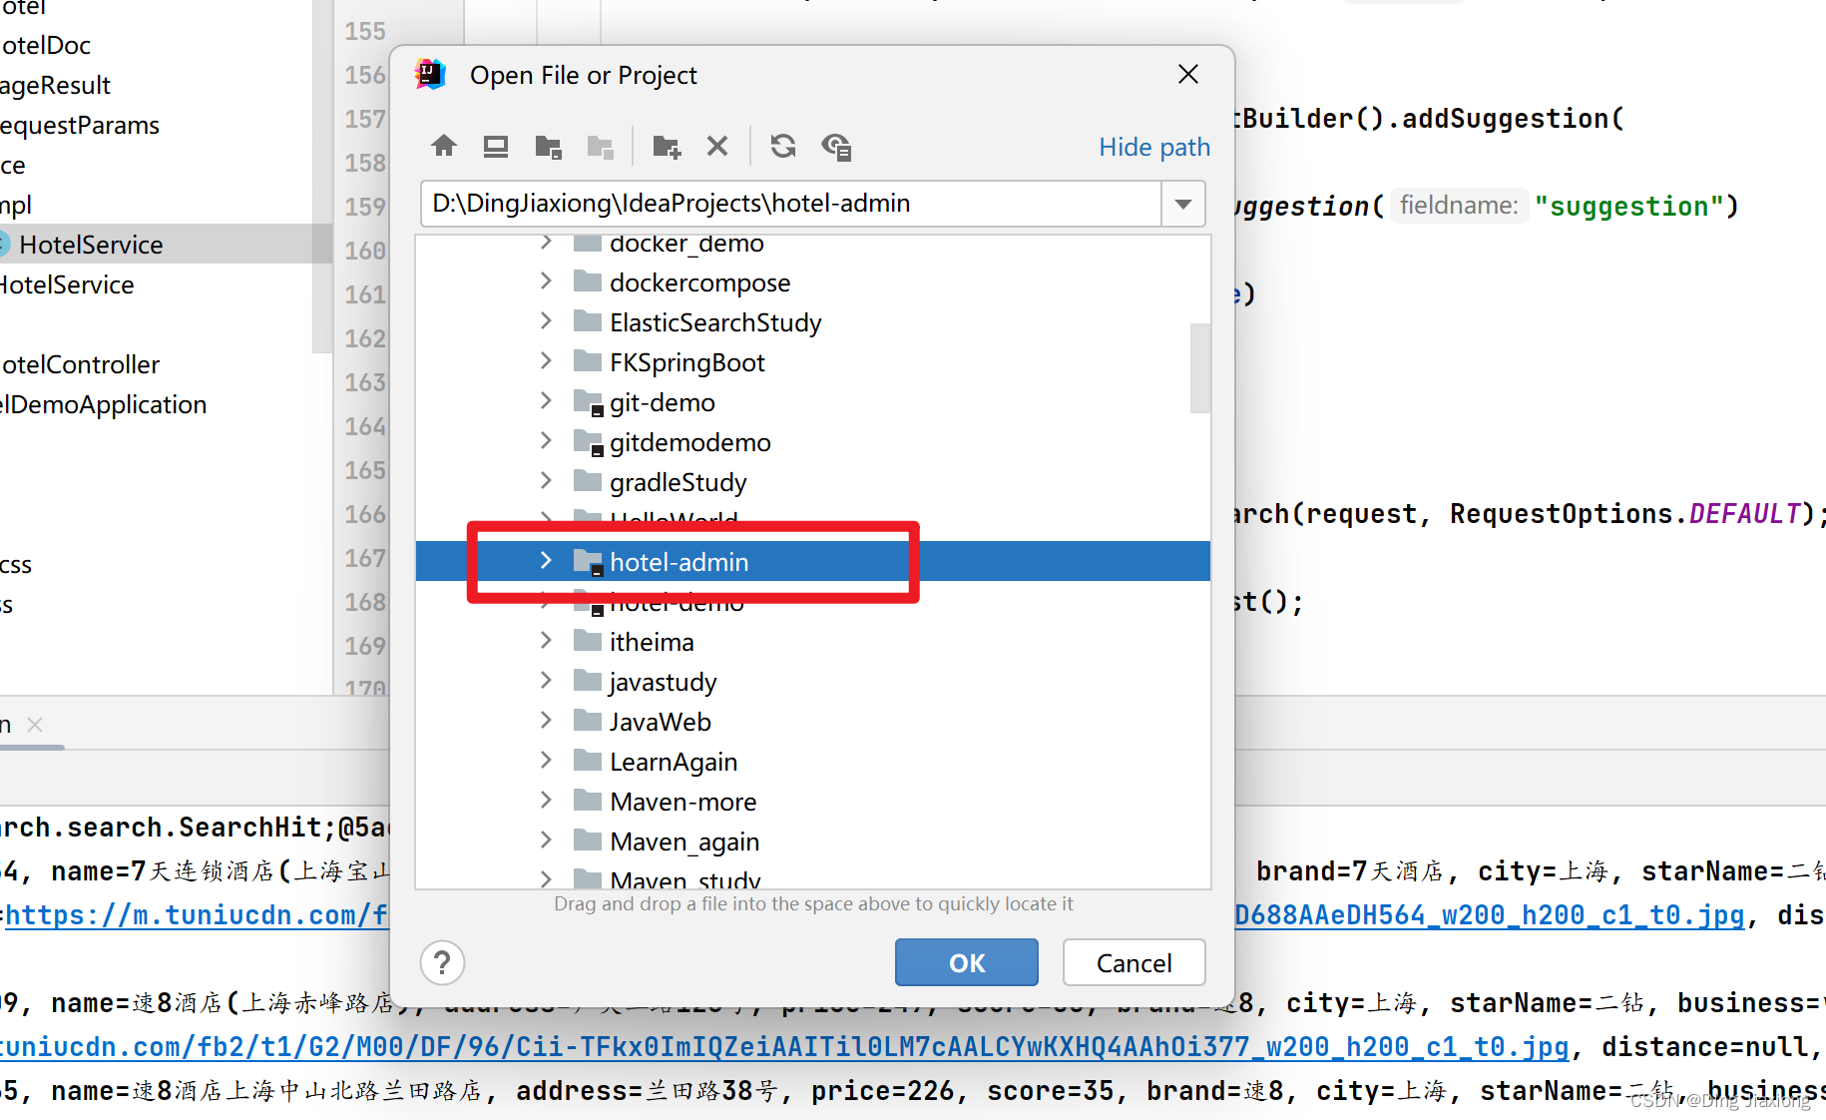Open the help question mark button
This screenshot has height=1120, width=1826.
pos(442,963)
